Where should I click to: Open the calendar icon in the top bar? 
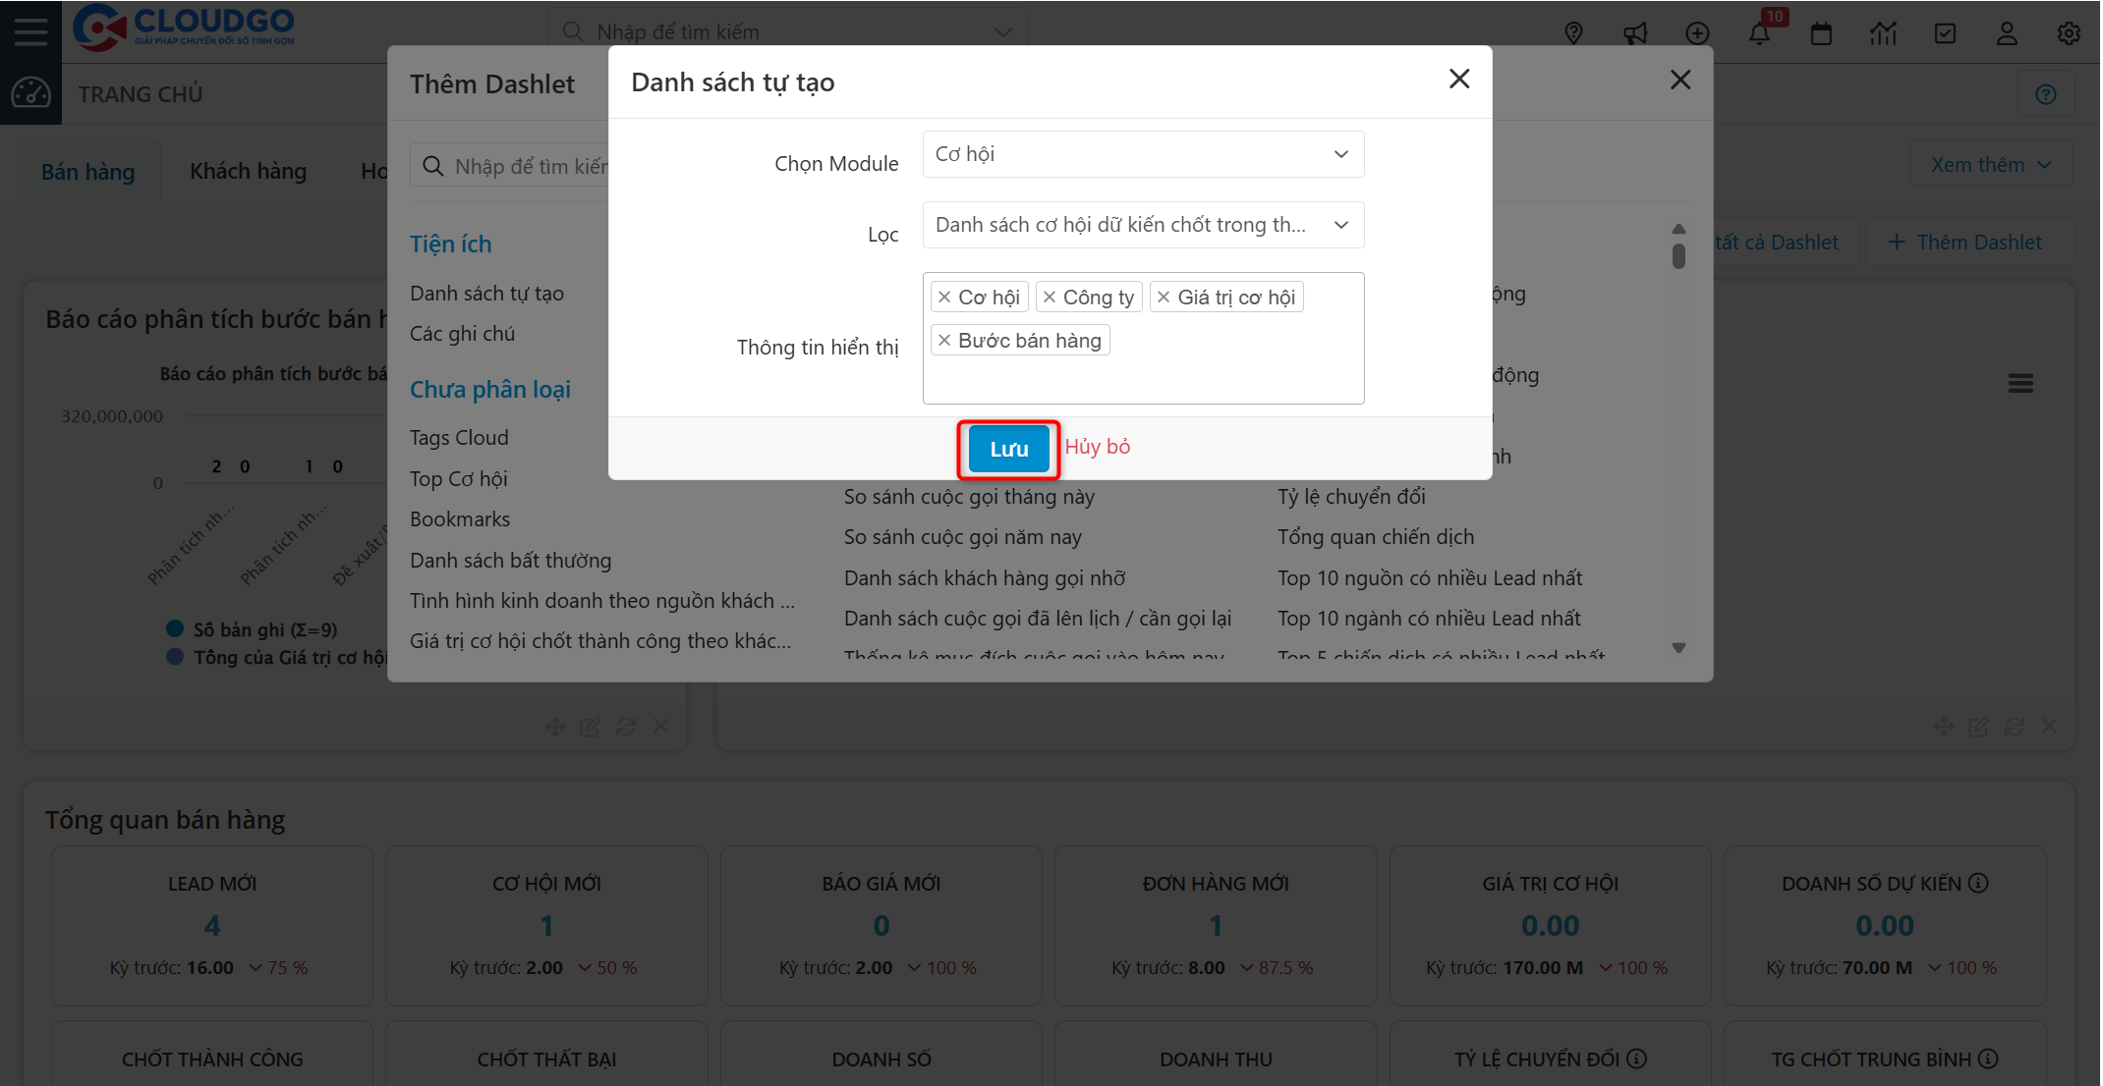1821,32
